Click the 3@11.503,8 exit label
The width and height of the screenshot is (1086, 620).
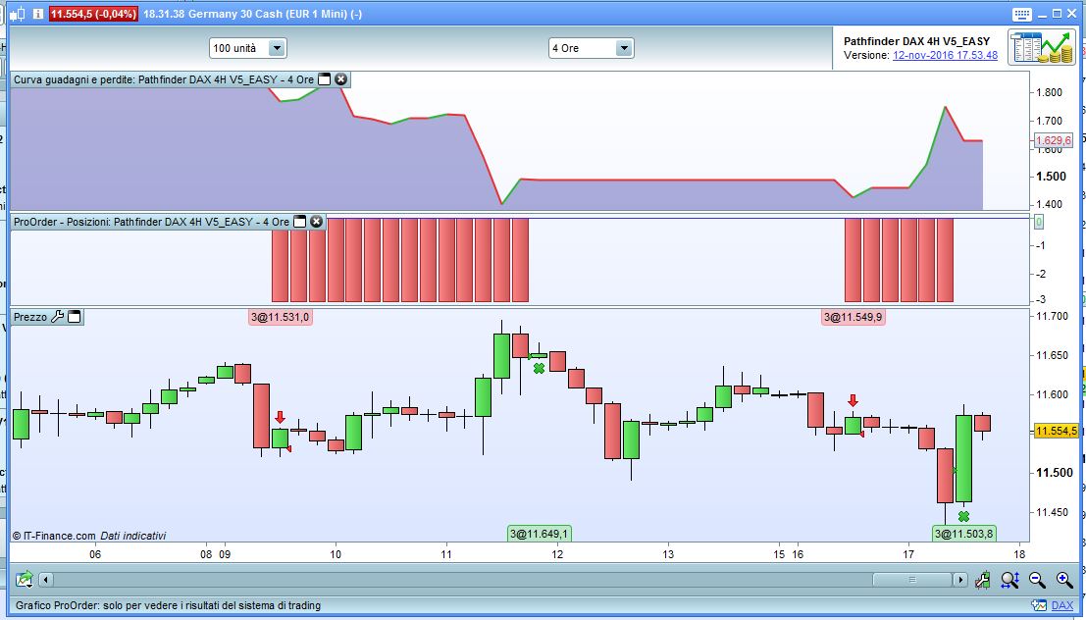tap(963, 534)
